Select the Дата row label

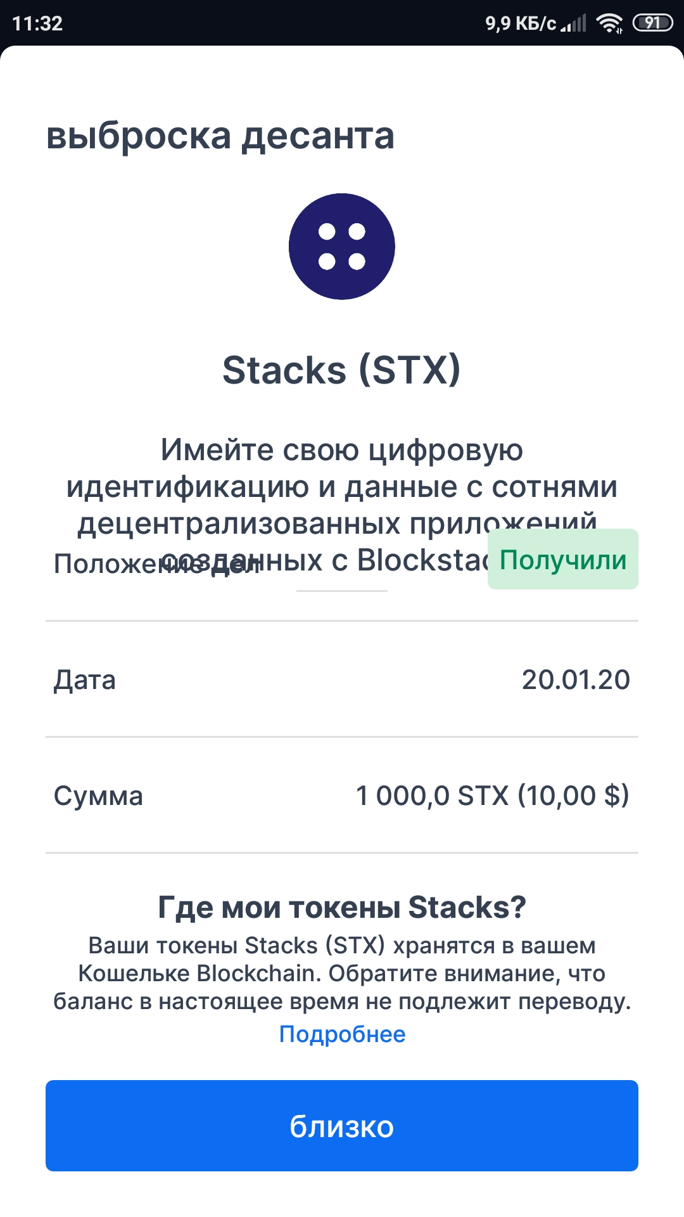[85, 679]
